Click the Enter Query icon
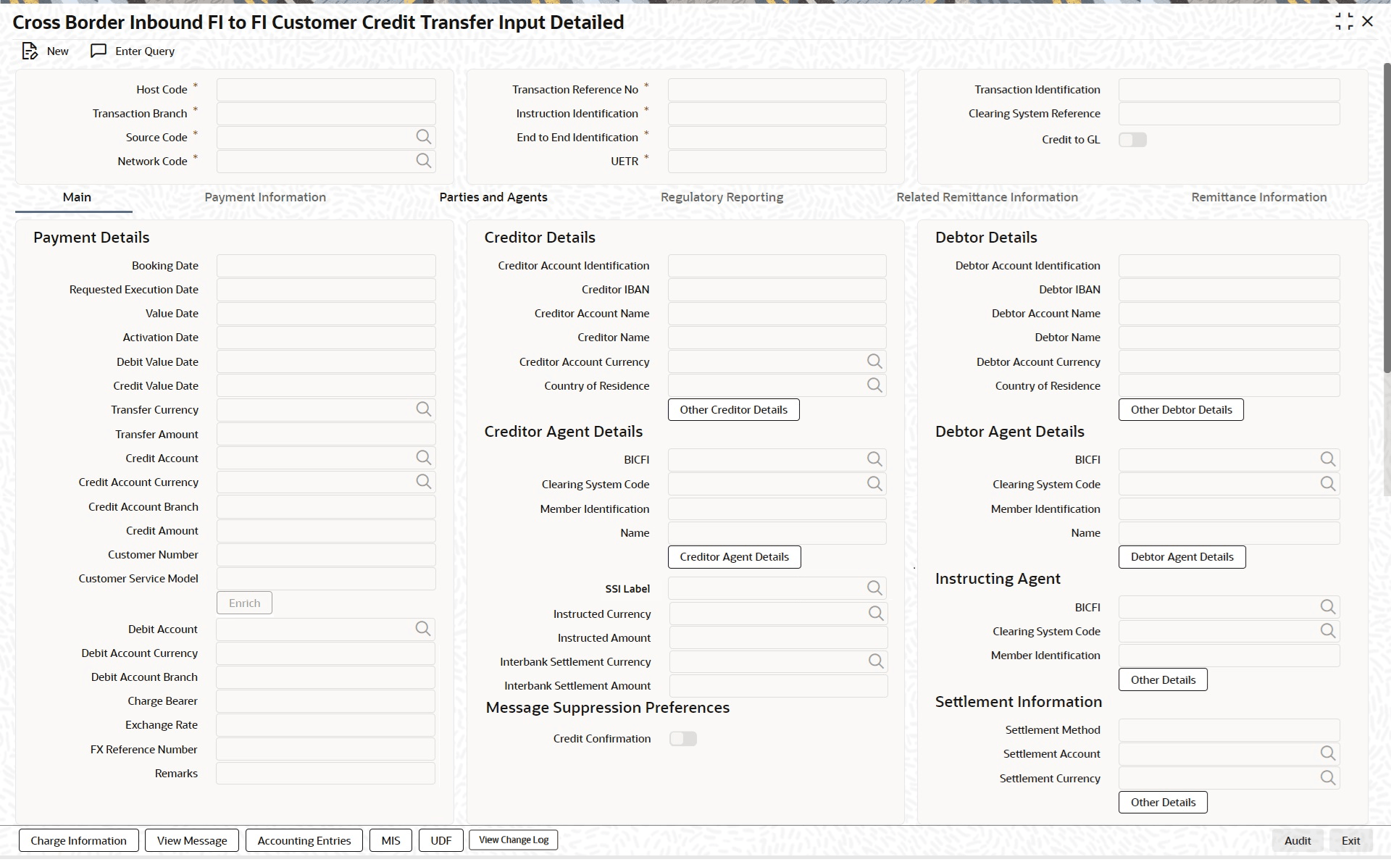 point(100,51)
